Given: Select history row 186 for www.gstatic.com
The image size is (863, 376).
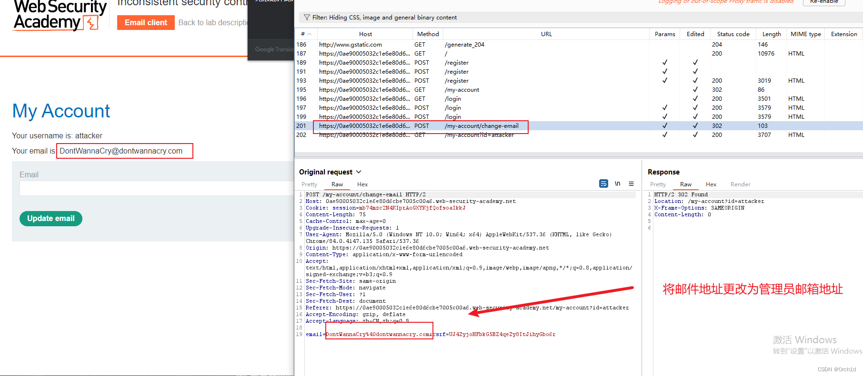Looking at the screenshot, I should pos(579,45).
